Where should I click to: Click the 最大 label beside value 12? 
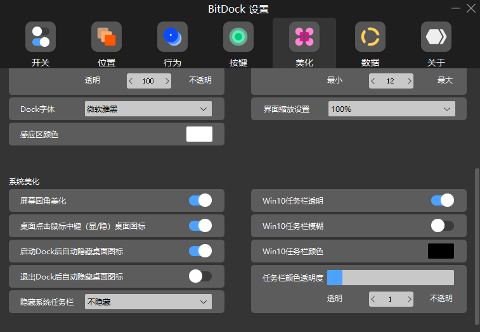click(x=444, y=80)
